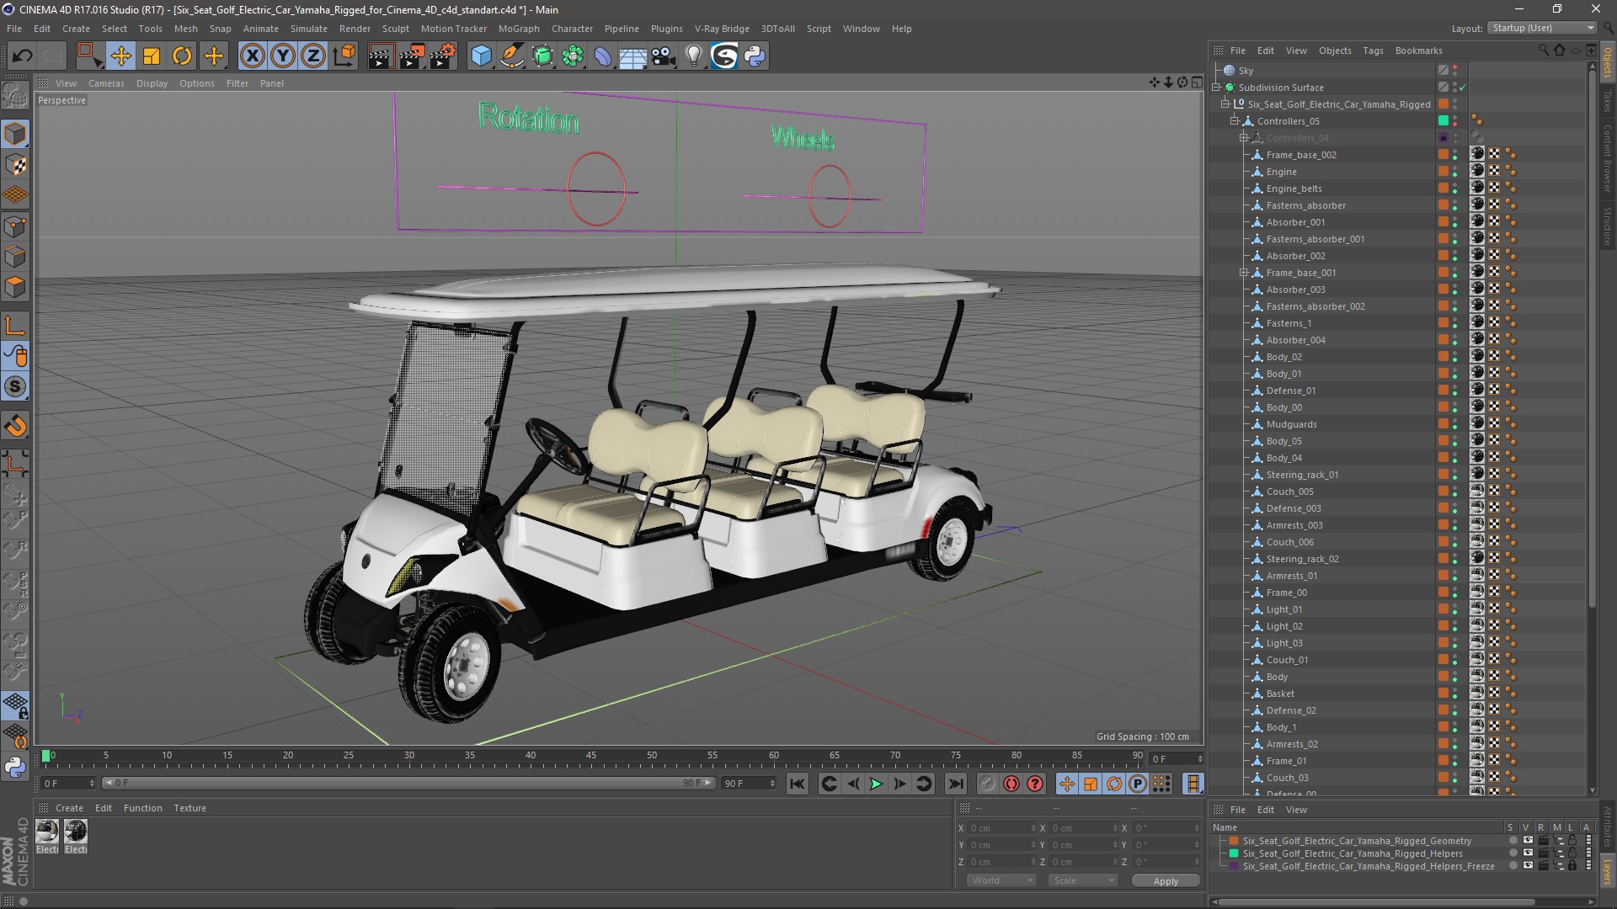This screenshot has width=1617, height=909.
Task: Expand Controllers_04 tree node
Action: pyautogui.click(x=1244, y=138)
